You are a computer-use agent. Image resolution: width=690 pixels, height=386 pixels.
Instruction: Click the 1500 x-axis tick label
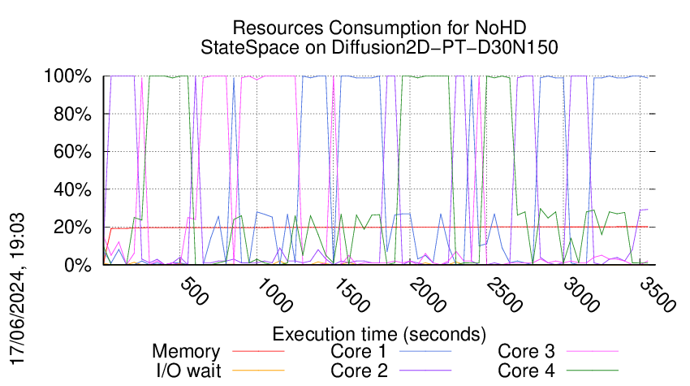[x=351, y=295]
